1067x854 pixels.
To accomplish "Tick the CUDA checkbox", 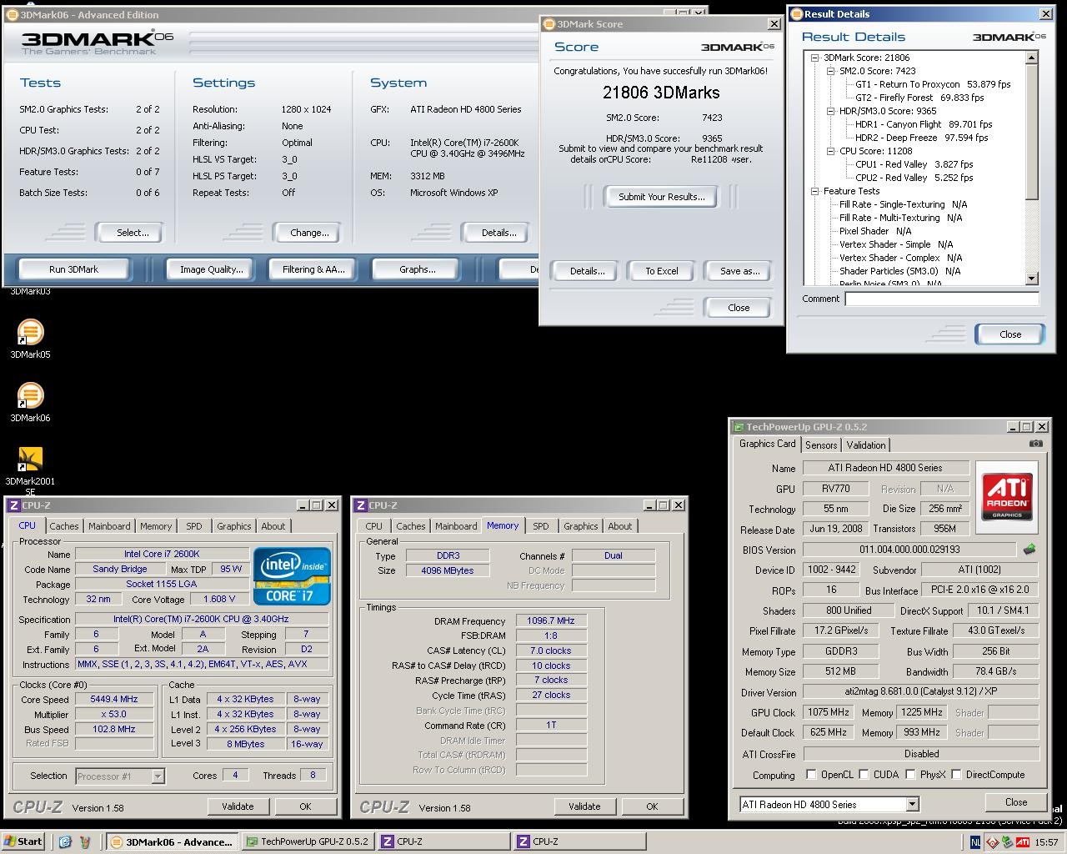I will point(864,775).
